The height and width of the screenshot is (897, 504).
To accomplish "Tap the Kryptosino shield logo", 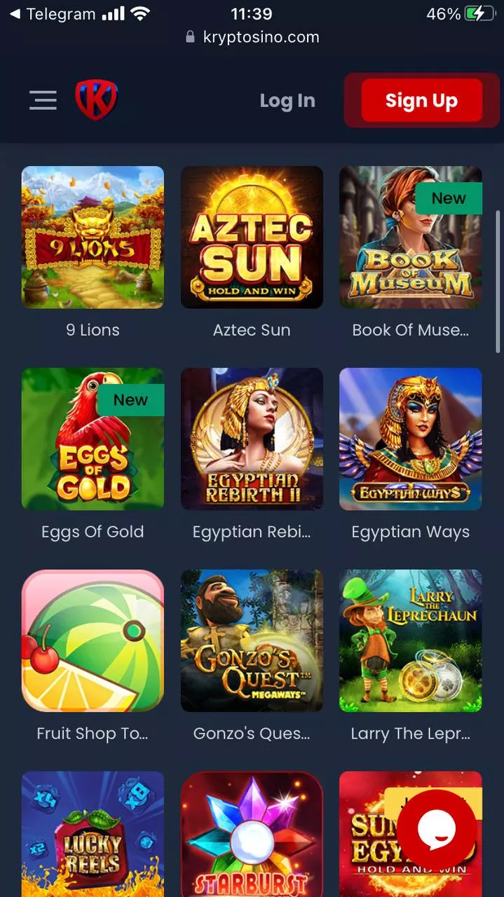I will tap(96, 100).
